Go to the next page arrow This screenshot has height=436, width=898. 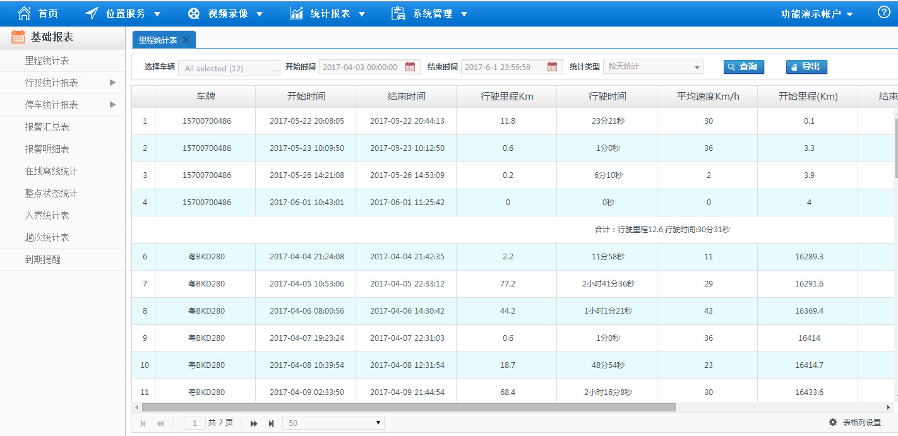254,423
